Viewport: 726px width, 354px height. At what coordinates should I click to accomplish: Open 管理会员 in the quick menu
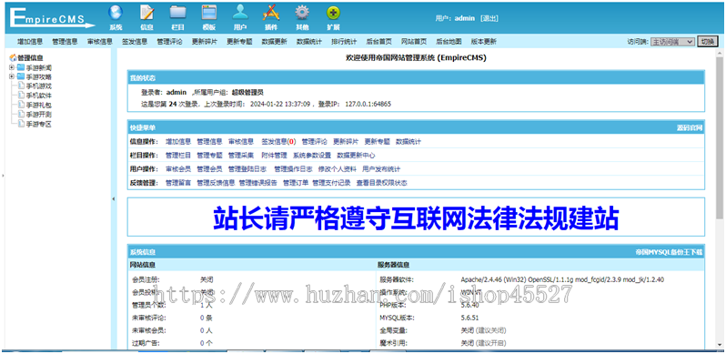209,169
